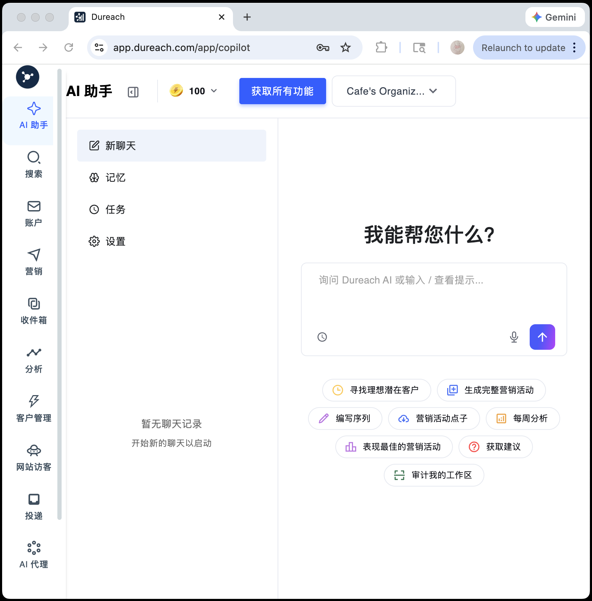Image resolution: width=592 pixels, height=601 pixels.
Task: Expand the Chrome profile menu
Action: [457, 47]
